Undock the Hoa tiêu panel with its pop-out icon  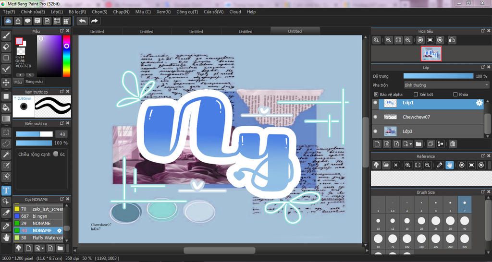click(x=483, y=31)
